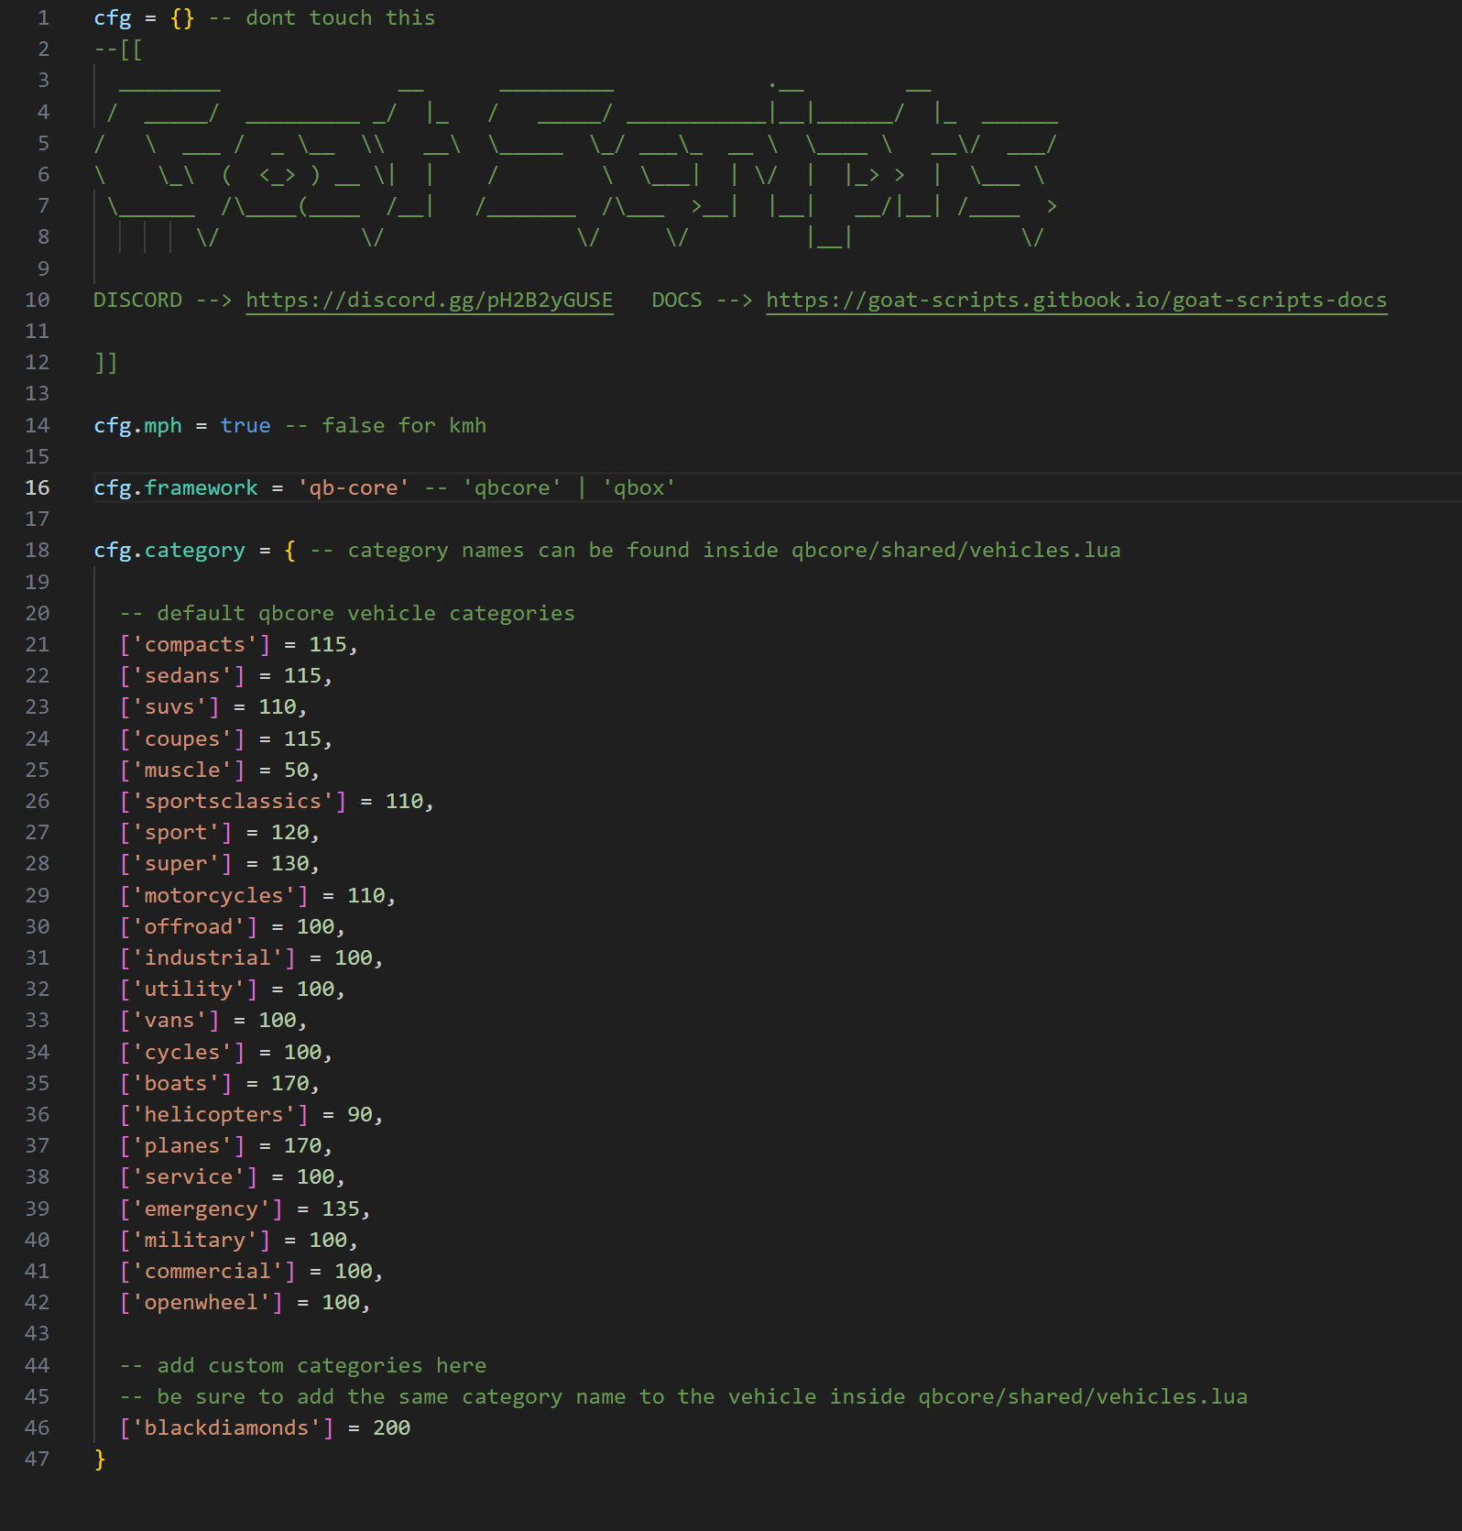This screenshot has height=1531, width=1462.
Task: Click the value 50 for muscle
Action: [296, 771]
